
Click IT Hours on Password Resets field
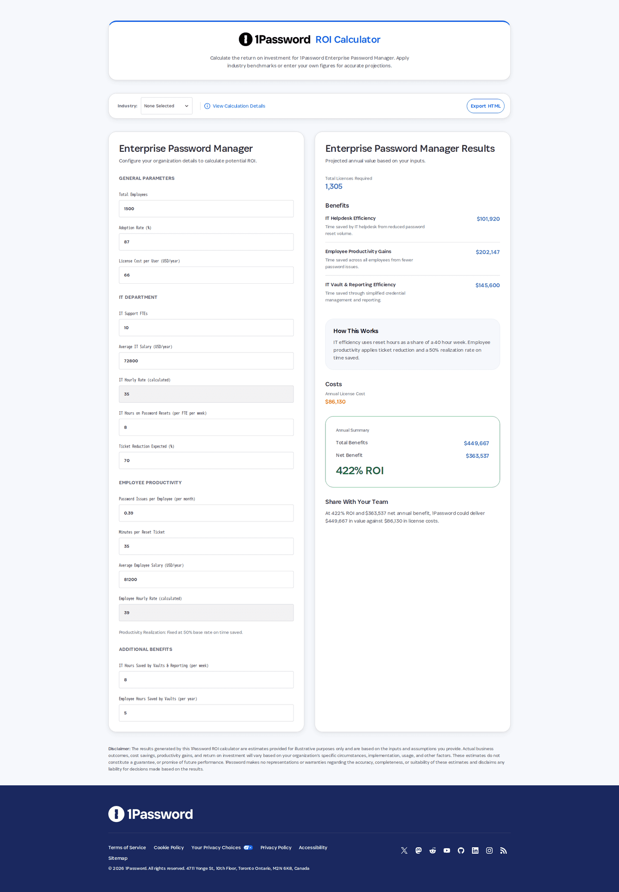click(x=206, y=427)
